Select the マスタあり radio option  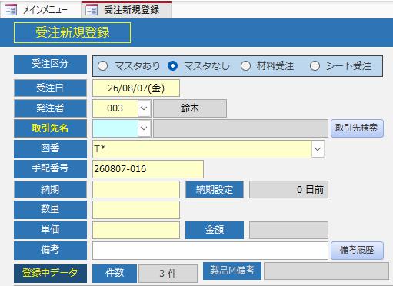coord(103,66)
